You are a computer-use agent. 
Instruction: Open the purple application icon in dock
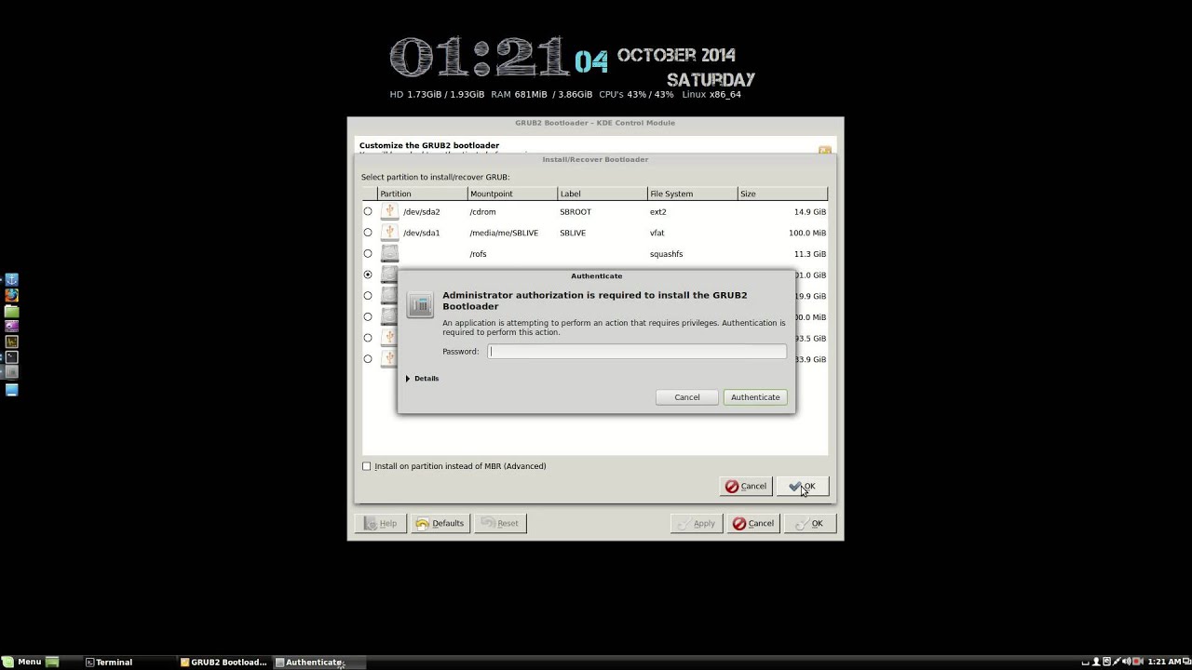[11, 326]
